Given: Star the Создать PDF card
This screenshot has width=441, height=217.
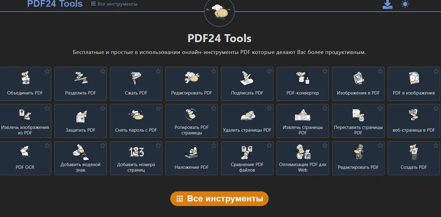Looking at the screenshot, I should (436, 145).
